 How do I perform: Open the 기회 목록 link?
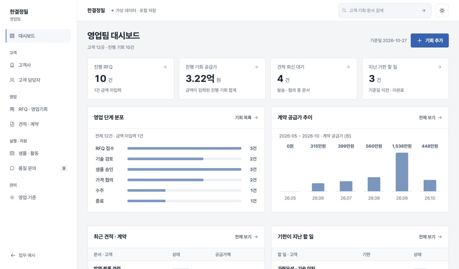coord(246,118)
